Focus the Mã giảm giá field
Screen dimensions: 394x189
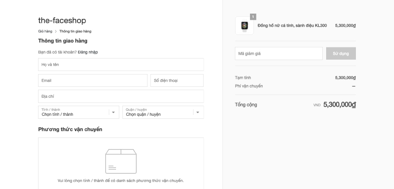click(x=279, y=53)
